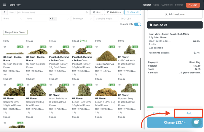Go to the Customers tab
Image resolution: width=204 pixels, height=132 pixels.
pyautogui.click(x=167, y=5)
